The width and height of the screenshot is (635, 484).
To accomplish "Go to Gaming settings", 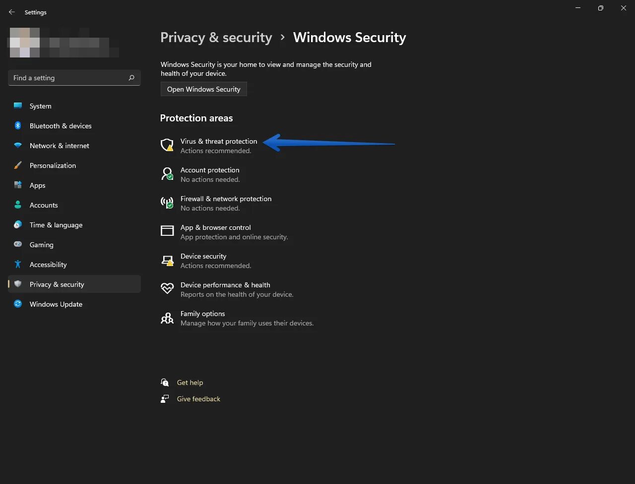I will (74, 245).
